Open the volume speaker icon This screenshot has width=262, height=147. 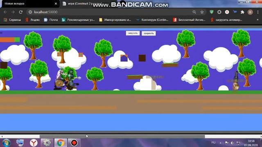coord(233,143)
